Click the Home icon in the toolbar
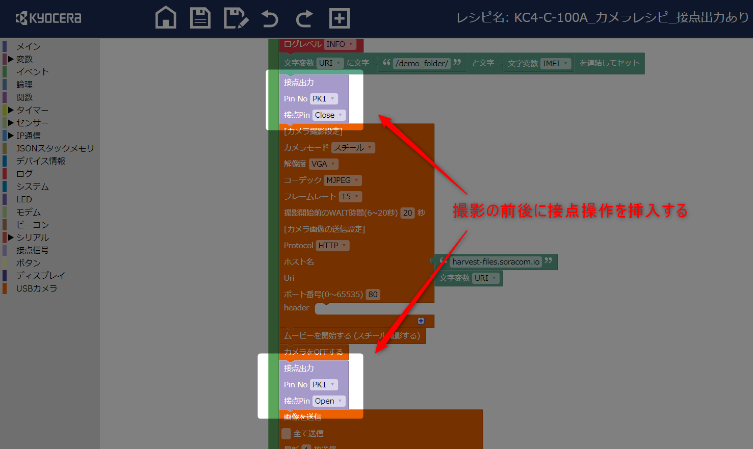753x449 pixels. click(166, 18)
